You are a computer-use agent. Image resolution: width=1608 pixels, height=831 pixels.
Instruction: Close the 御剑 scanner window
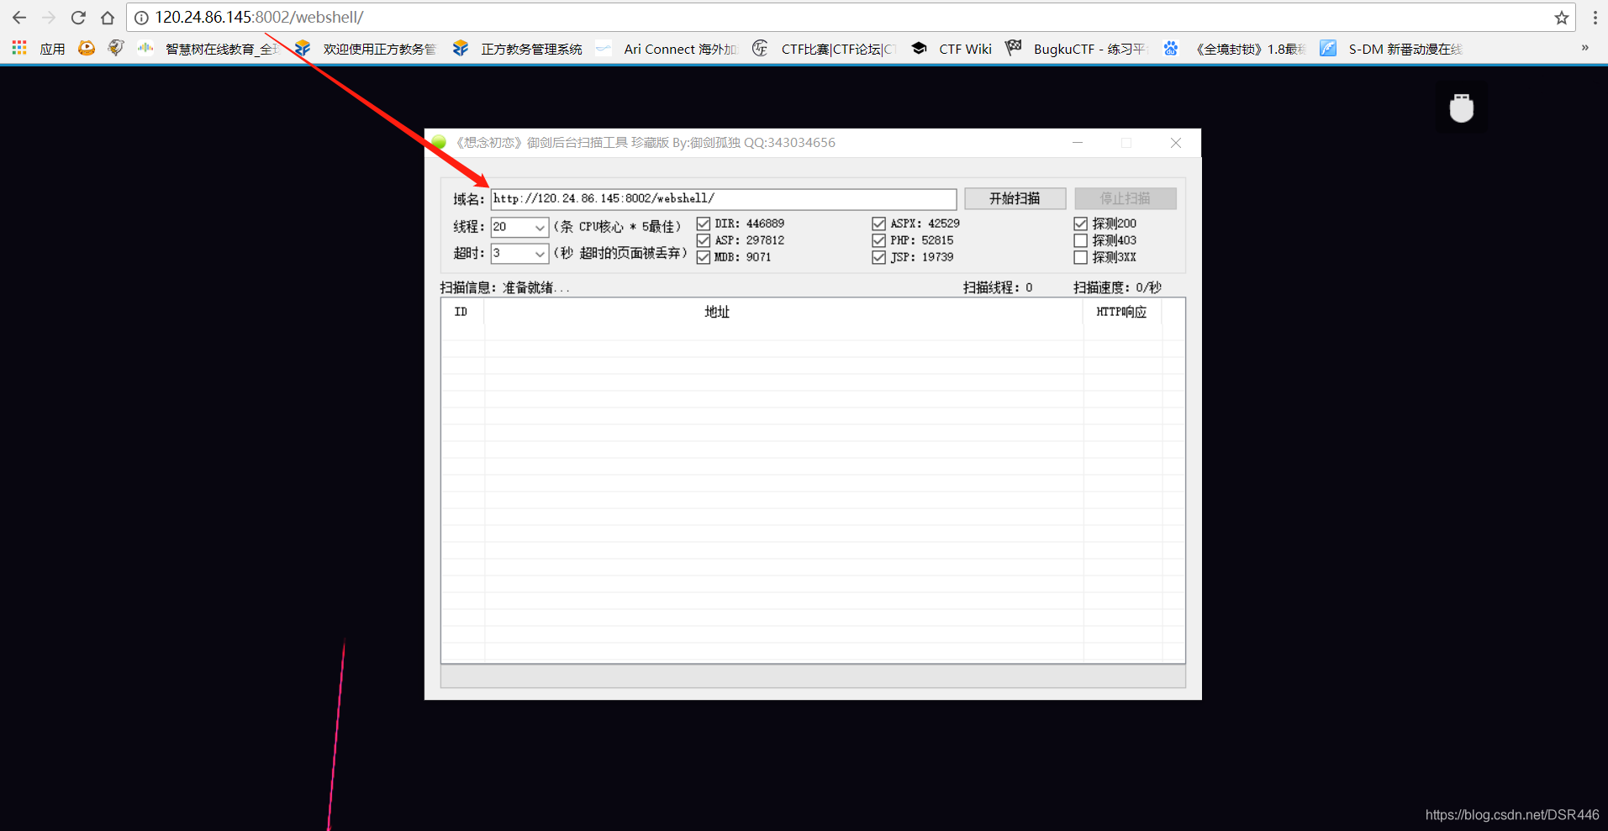coord(1176,143)
